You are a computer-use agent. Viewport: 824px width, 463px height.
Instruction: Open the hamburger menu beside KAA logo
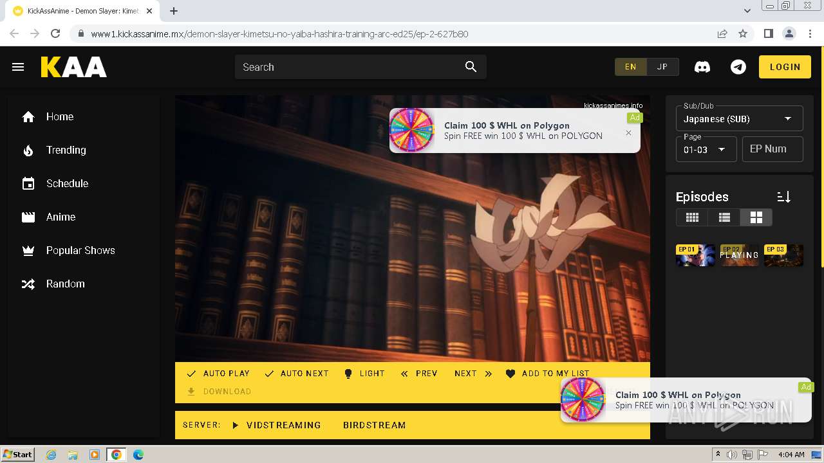(x=18, y=67)
